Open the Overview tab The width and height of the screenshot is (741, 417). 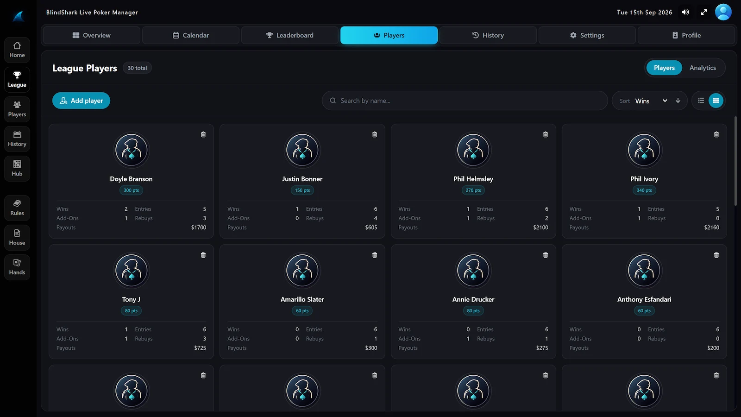pyautogui.click(x=91, y=35)
